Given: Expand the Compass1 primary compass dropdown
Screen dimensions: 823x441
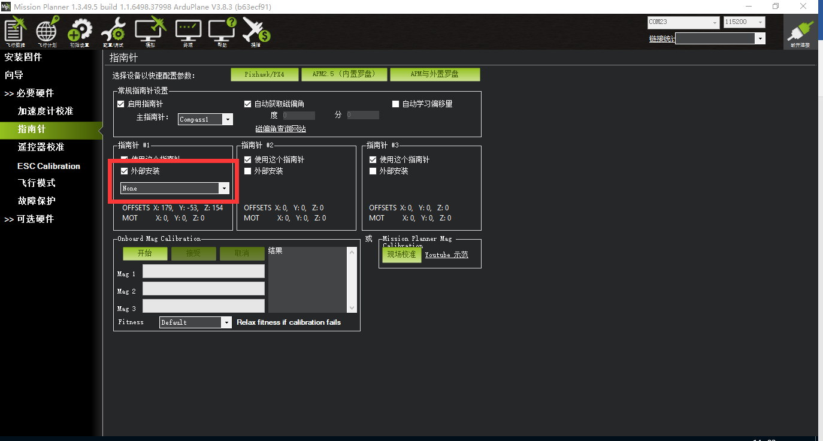Looking at the screenshot, I should [205, 119].
